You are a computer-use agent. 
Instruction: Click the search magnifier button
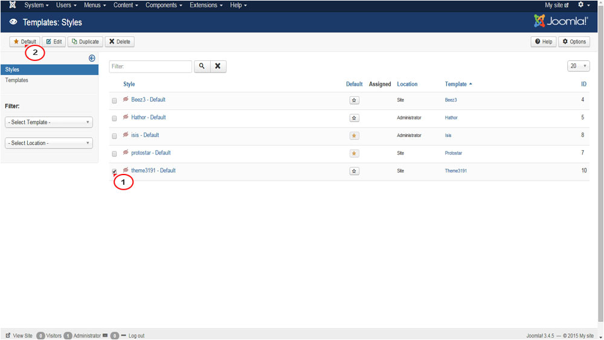point(202,66)
